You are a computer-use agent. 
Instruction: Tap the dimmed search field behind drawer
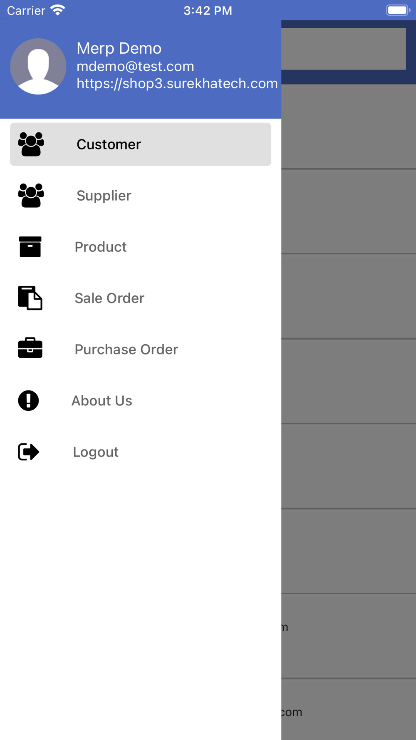tap(343, 49)
